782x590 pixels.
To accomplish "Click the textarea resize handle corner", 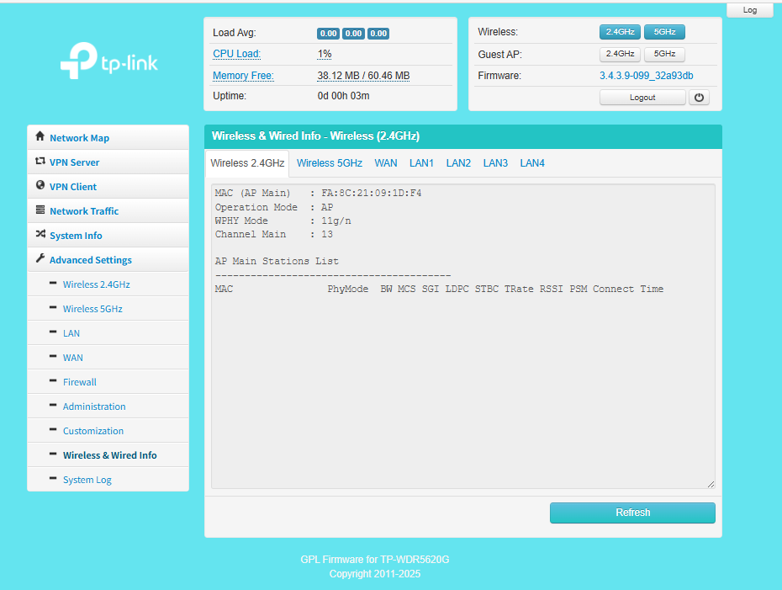I will coord(711,484).
